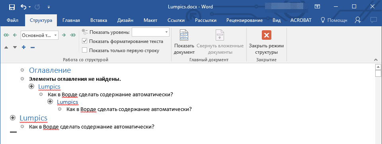Open Показать уровень dropdown list
The width and height of the screenshot is (382, 144).
tap(167, 32)
